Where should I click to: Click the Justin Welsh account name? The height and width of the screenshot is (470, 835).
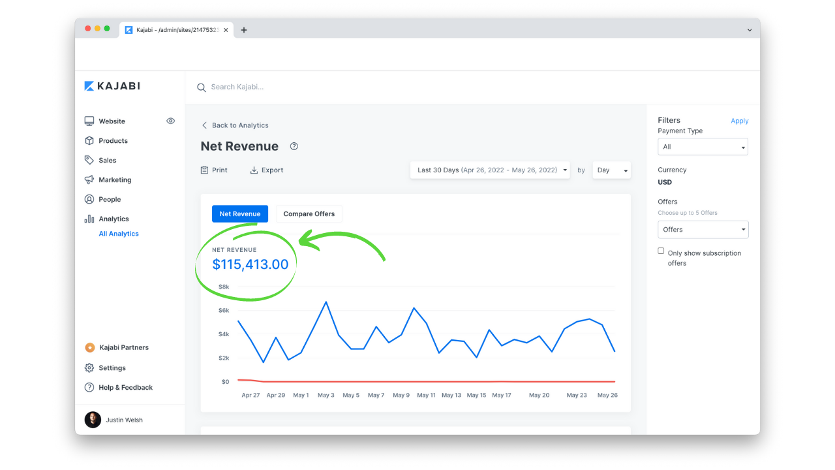click(125, 420)
